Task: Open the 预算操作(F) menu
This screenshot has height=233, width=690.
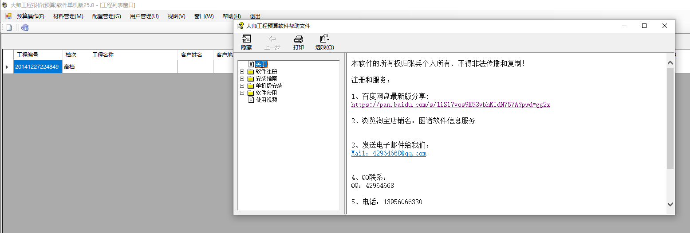Action: pos(30,16)
